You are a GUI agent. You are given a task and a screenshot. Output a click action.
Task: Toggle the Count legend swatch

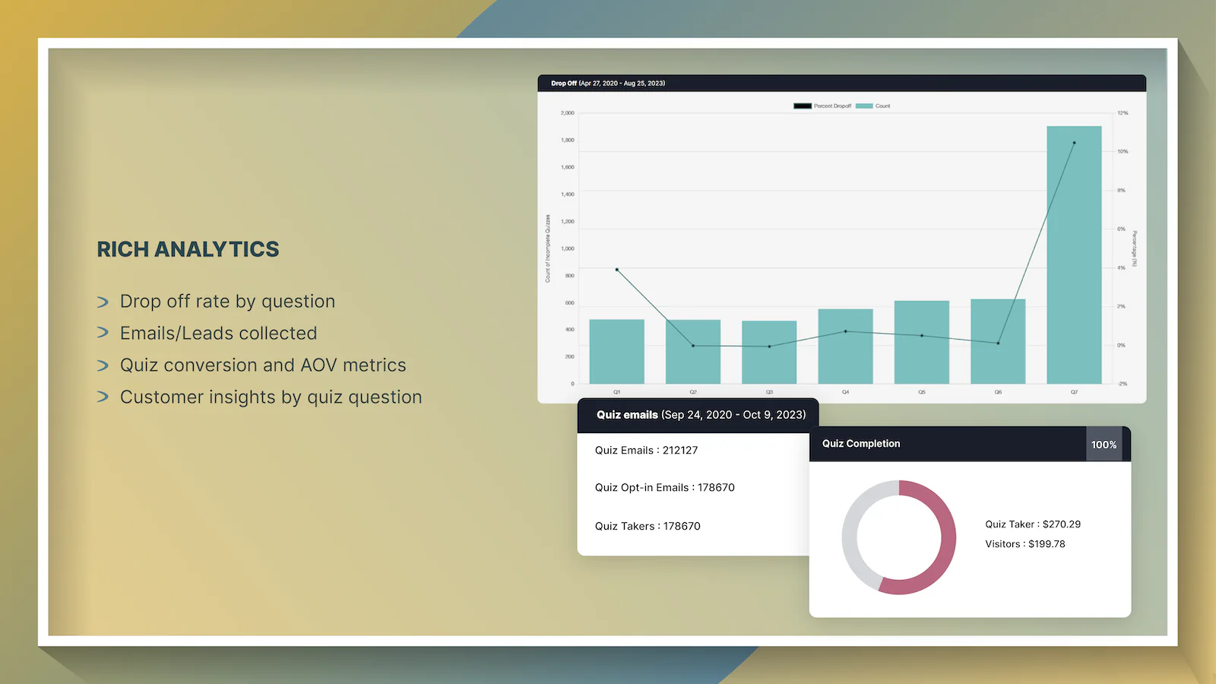point(864,106)
